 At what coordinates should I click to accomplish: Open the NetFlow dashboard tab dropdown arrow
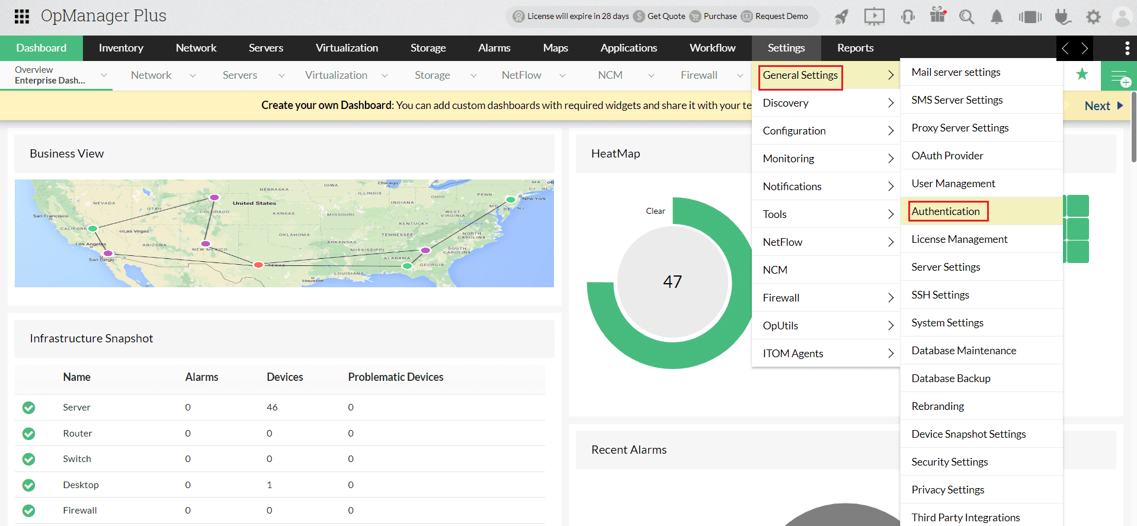click(x=562, y=76)
